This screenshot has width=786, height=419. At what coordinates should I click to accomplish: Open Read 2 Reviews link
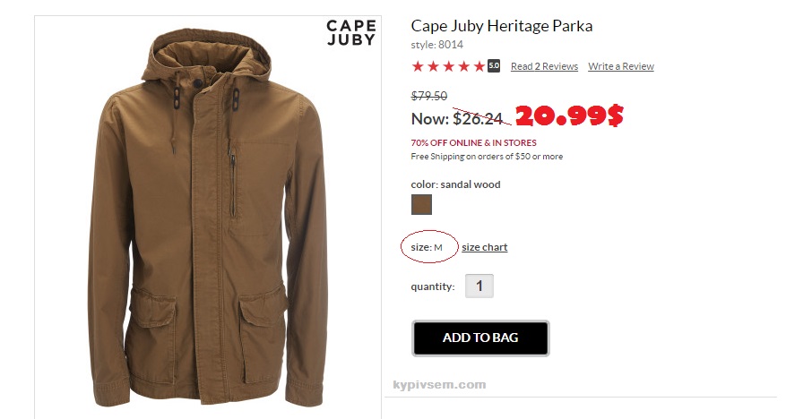click(x=544, y=66)
